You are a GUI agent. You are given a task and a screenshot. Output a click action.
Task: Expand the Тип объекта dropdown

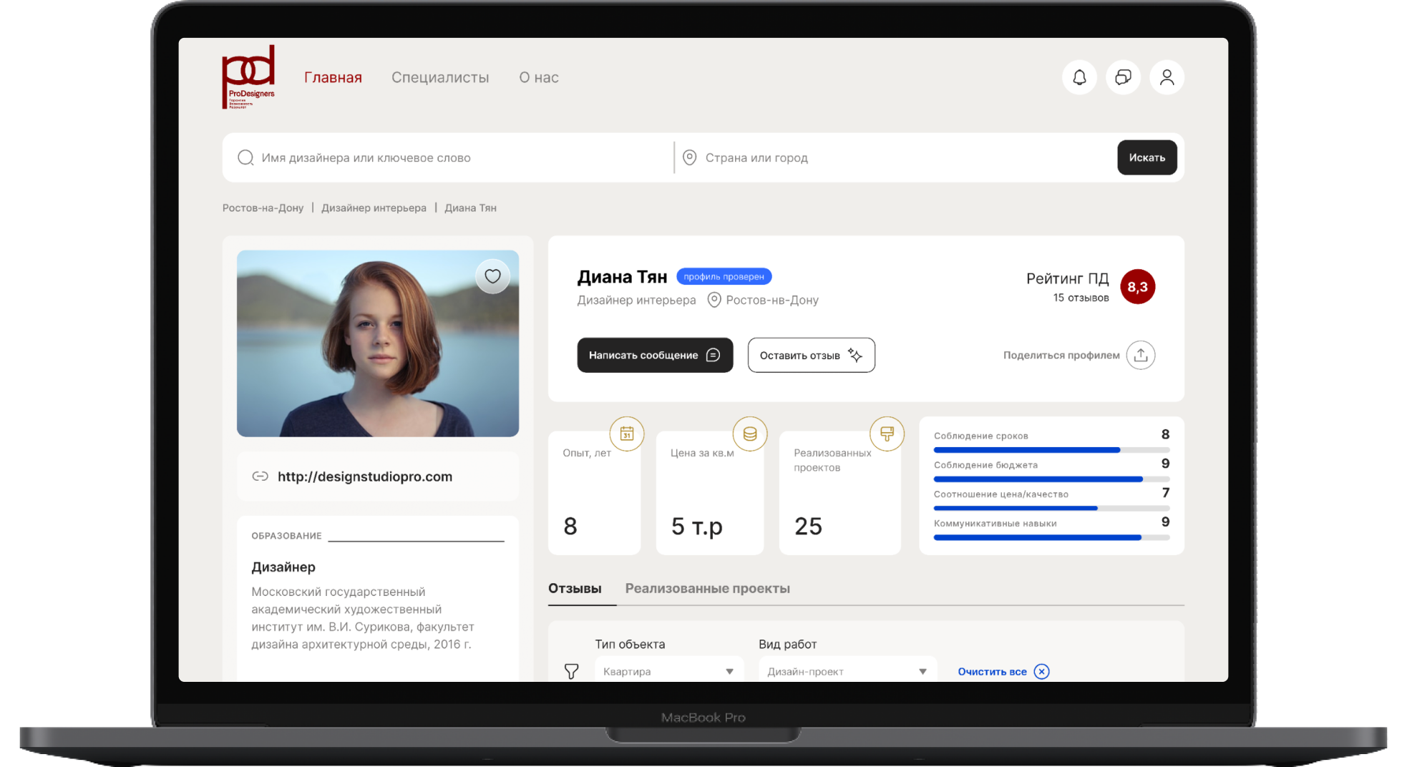[668, 671]
